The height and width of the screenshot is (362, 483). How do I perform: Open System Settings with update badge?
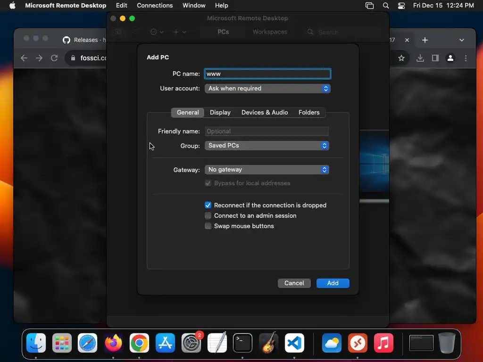pyautogui.click(x=192, y=343)
